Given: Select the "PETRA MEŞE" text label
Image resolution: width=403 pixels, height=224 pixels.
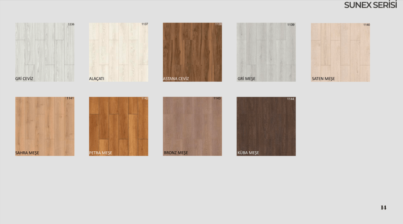Looking at the screenshot, I should coord(101,153).
